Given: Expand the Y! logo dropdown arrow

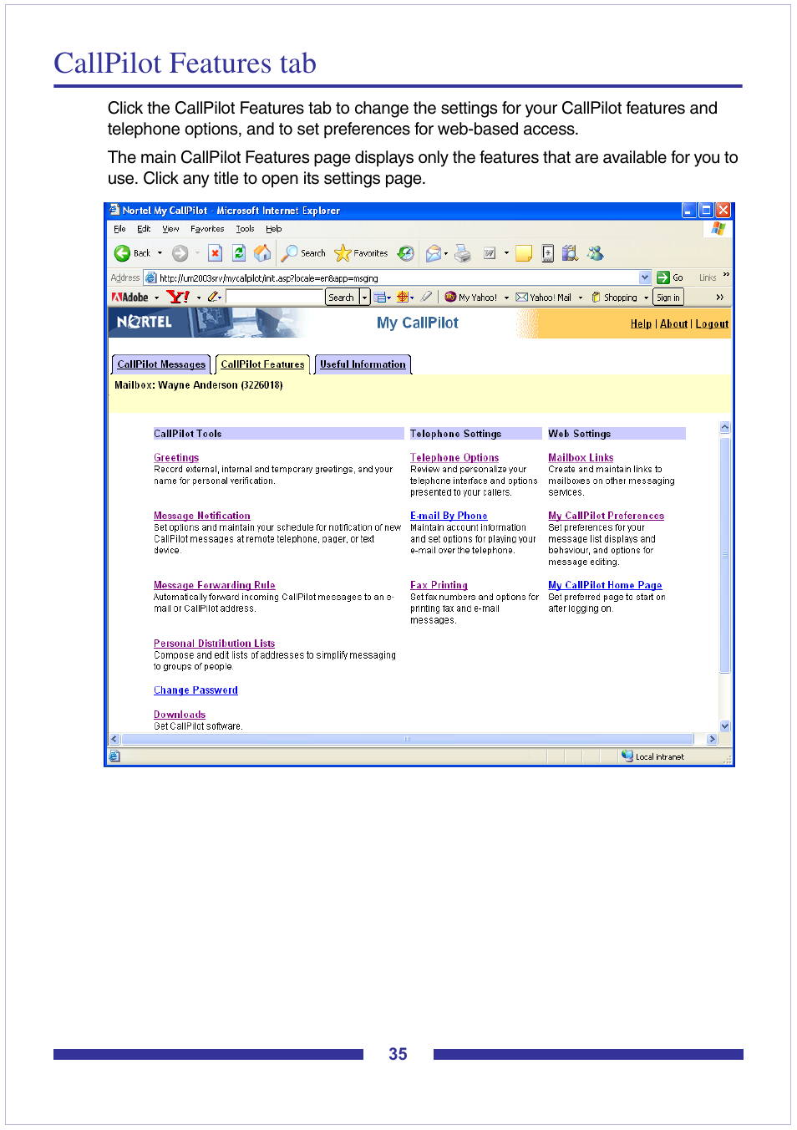Looking at the screenshot, I should point(198,298).
